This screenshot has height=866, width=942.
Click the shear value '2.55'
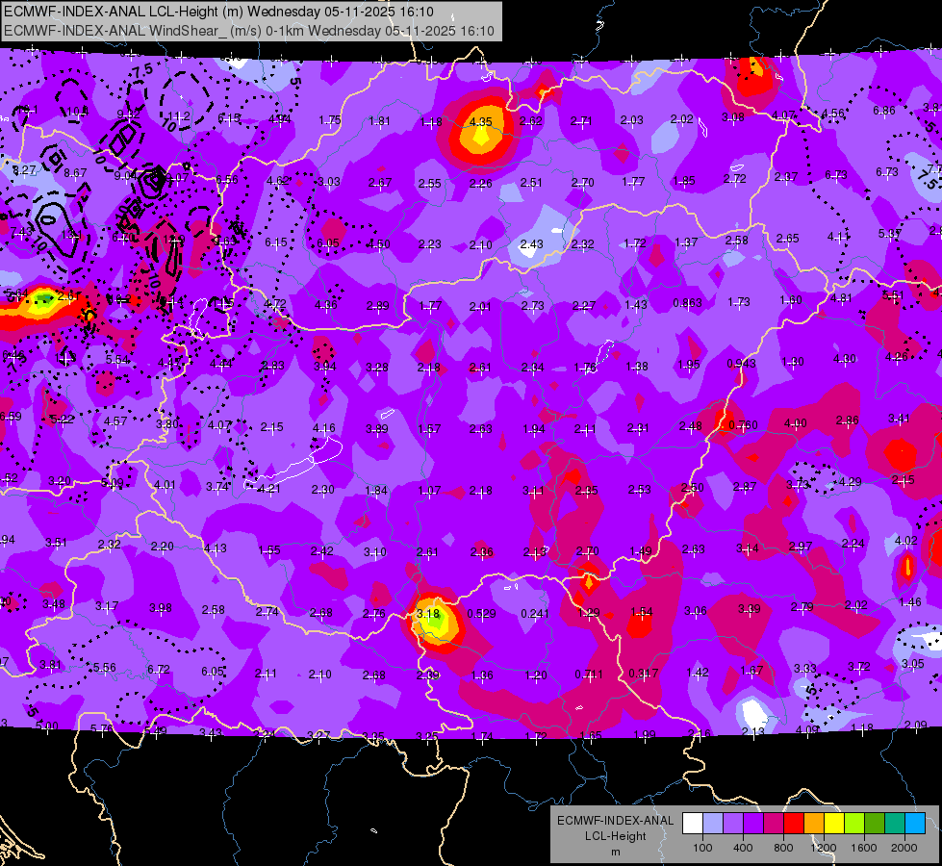pyautogui.click(x=429, y=183)
